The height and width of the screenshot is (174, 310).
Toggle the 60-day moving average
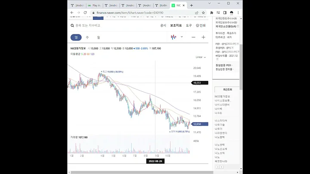pyautogui.click(x=88, y=54)
